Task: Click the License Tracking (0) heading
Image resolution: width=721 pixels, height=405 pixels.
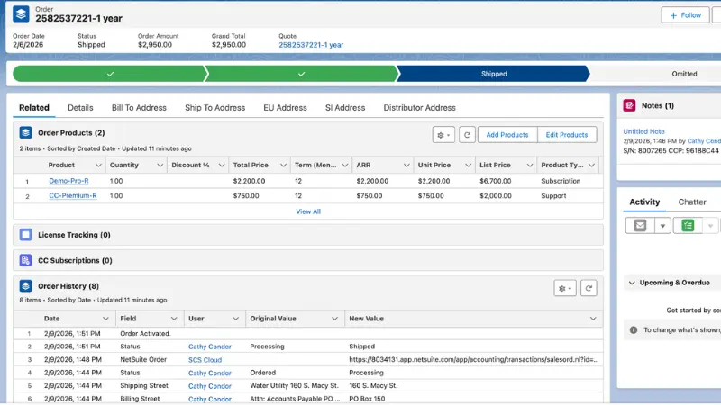Action: (x=74, y=235)
